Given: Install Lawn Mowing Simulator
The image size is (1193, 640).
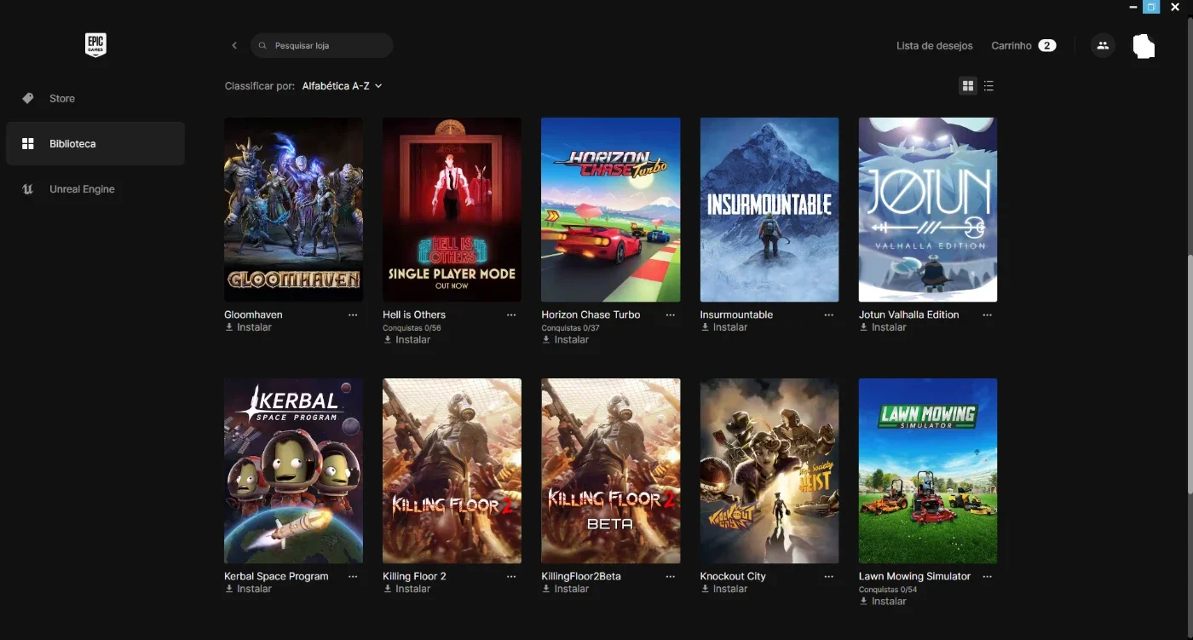Looking at the screenshot, I should click(882, 602).
